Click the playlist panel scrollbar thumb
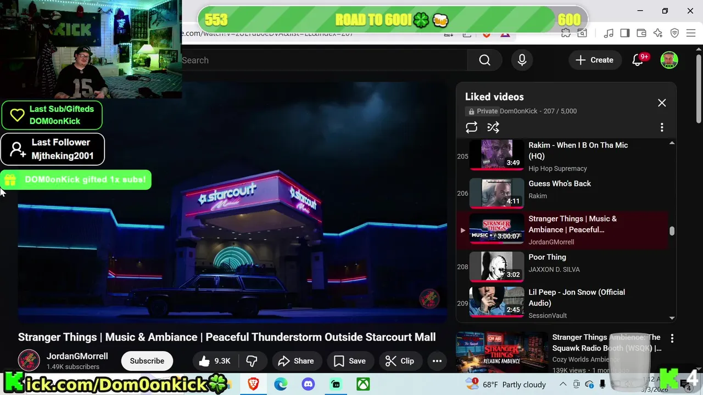 coord(671,231)
